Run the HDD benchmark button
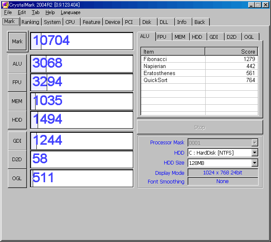Viewport: 271px width, 242px height. click(x=17, y=120)
